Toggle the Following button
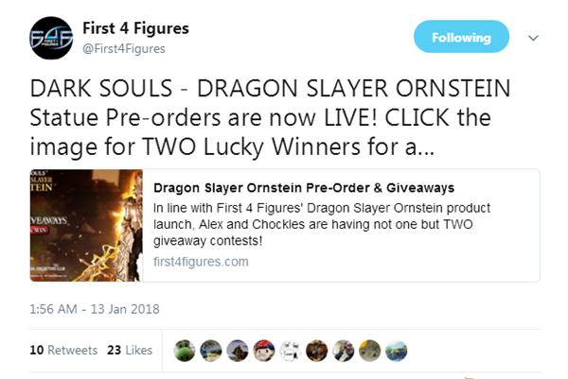 pyautogui.click(x=461, y=37)
